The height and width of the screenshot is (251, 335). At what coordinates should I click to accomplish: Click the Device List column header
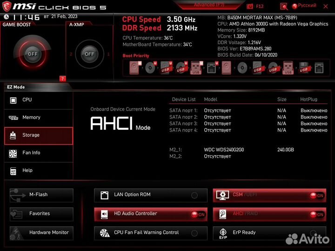[184, 99]
